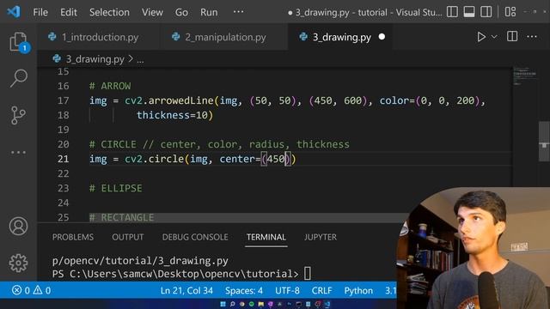Open the Explorer view in activity bar
The width and height of the screenshot is (550, 309).
(x=18, y=42)
